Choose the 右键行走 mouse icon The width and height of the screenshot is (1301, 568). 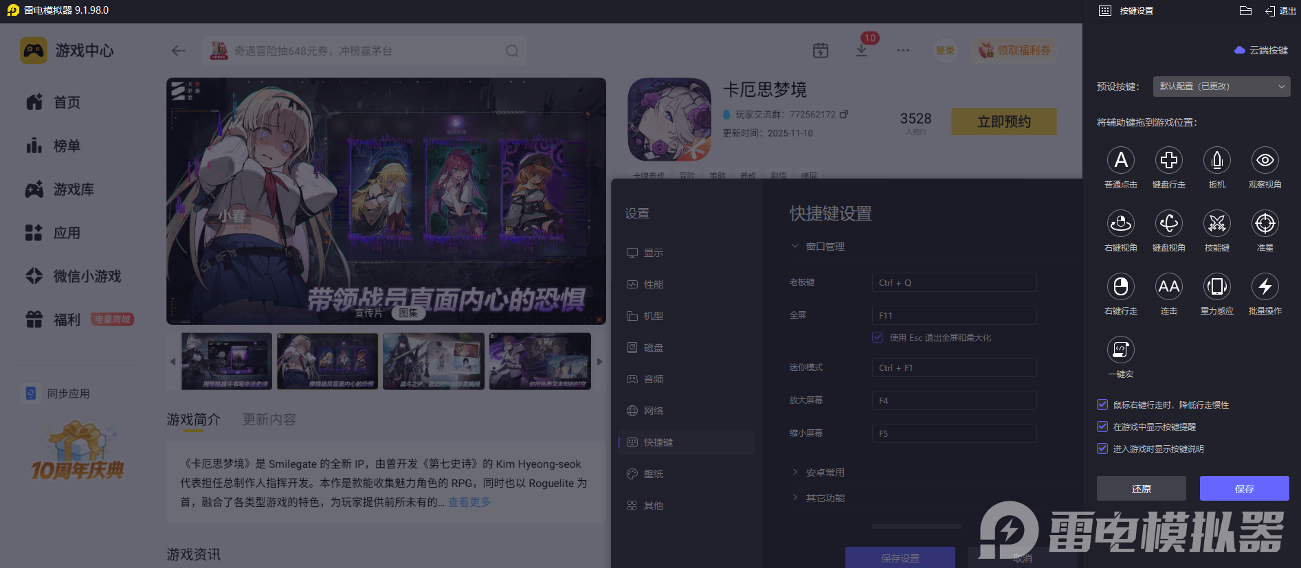pyautogui.click(x=1121, y=286)
